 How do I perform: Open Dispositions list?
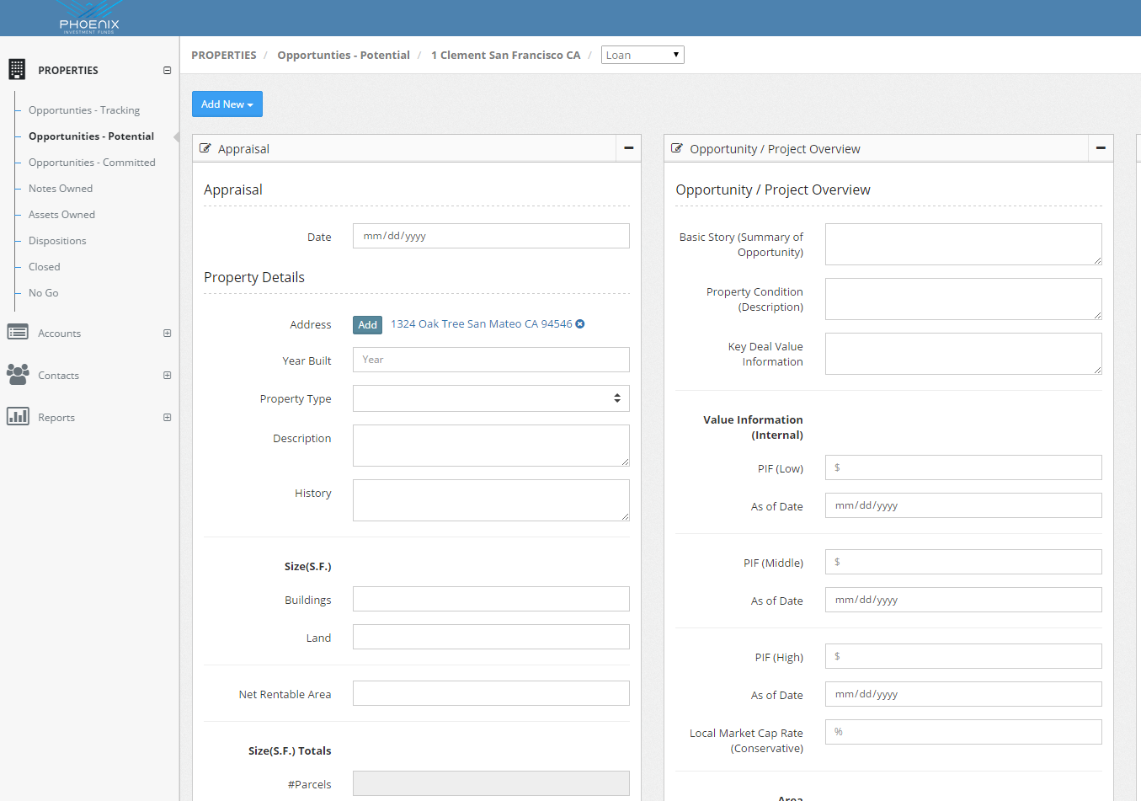click(57, 240)
